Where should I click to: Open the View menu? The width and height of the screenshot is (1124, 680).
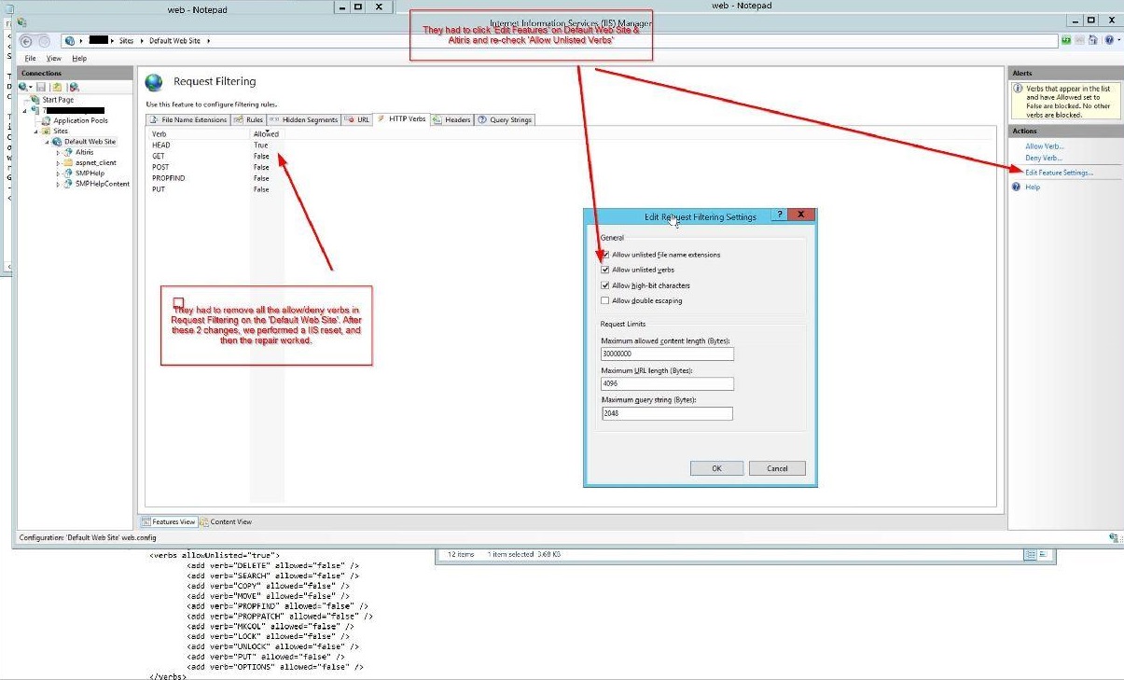click(53, 58)
